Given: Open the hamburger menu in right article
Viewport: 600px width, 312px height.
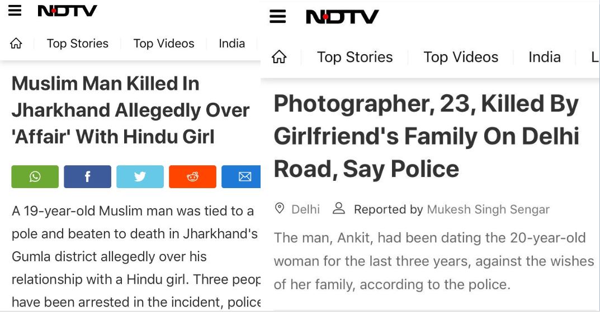Looking at the screenshot, I should pyautogui.click(x=277, y=16).
